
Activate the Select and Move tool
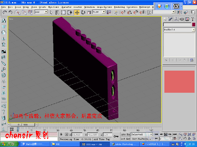point(77,13)
